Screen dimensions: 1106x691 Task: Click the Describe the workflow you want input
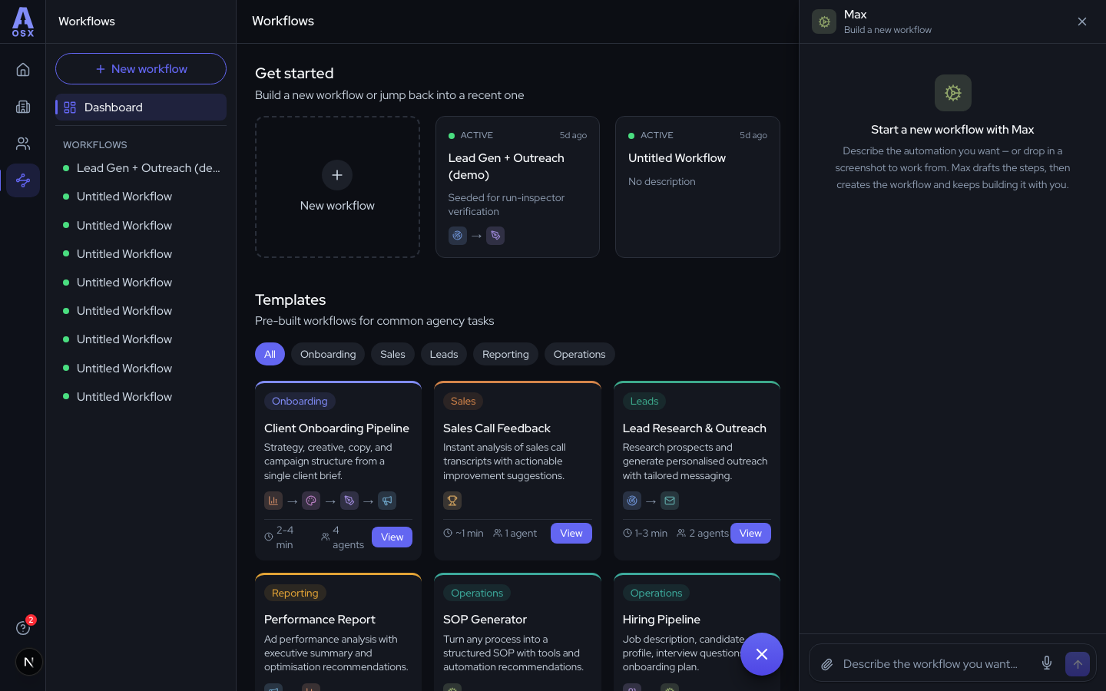931,664
